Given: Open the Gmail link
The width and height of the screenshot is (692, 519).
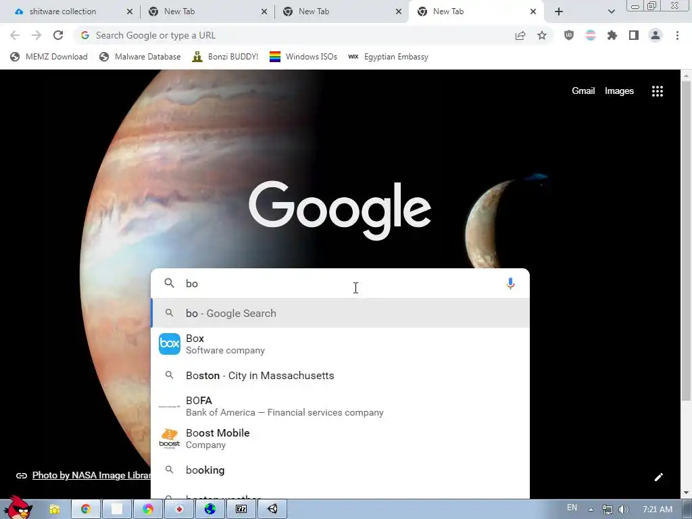Looking at the screenshot, I should pos(583,91).
